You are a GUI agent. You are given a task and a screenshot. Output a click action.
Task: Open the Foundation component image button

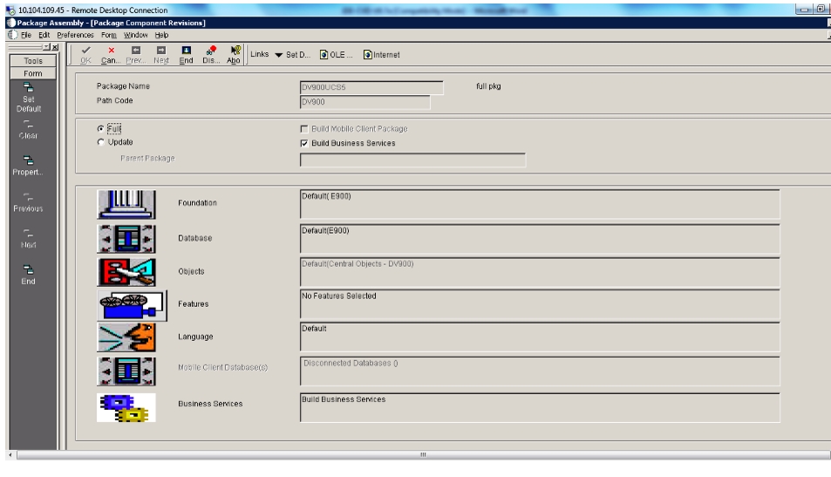click(126, 204)
